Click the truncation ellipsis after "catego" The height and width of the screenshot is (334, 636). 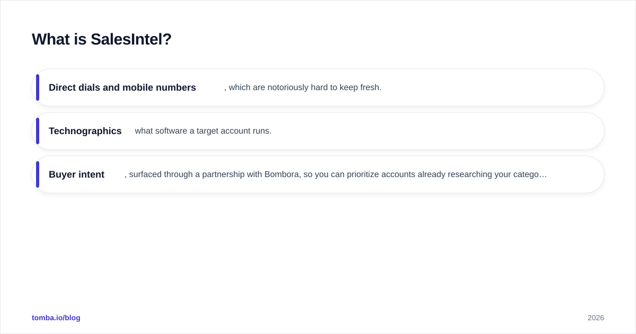[543, 174]
